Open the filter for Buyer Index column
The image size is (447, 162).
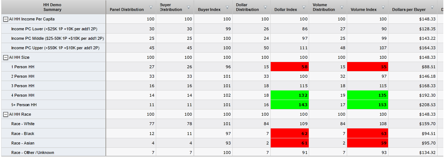tap(227, 7)
